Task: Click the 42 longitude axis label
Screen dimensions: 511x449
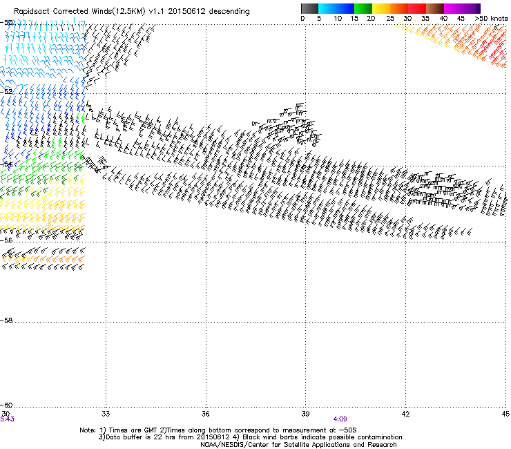Action: pyautogui.click(x=405, y=414)
